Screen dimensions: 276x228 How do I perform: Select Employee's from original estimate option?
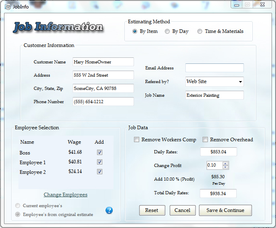point(18,214)
